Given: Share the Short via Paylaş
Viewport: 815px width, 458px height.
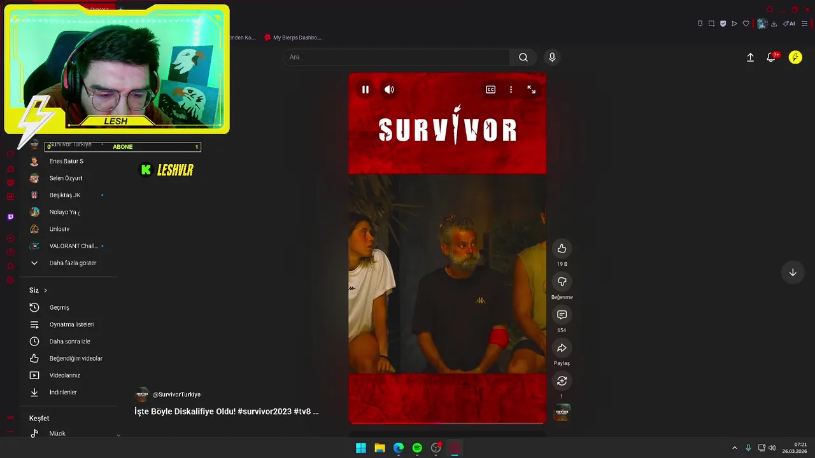Looking at the screenshot, I should coord(562,348).
